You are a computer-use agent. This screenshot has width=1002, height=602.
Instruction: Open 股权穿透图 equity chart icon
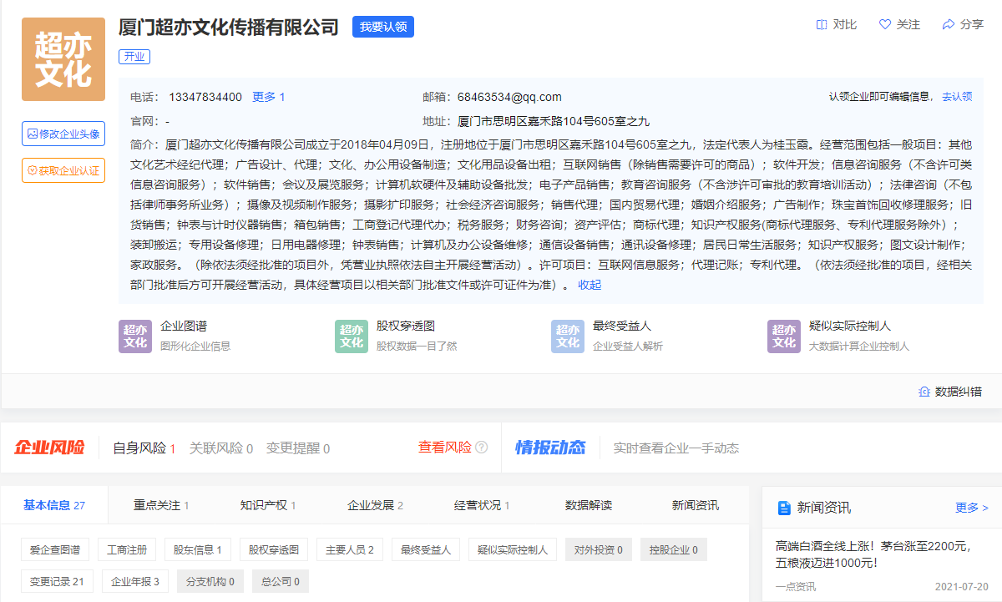coord(351,336)
